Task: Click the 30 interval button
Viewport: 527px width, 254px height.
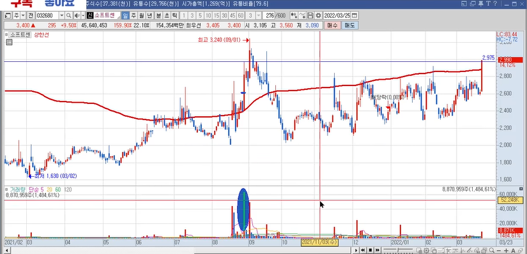Action: tap(224, 15)
